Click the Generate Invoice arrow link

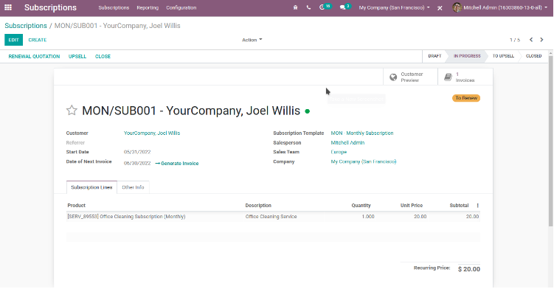click(177, 163)
